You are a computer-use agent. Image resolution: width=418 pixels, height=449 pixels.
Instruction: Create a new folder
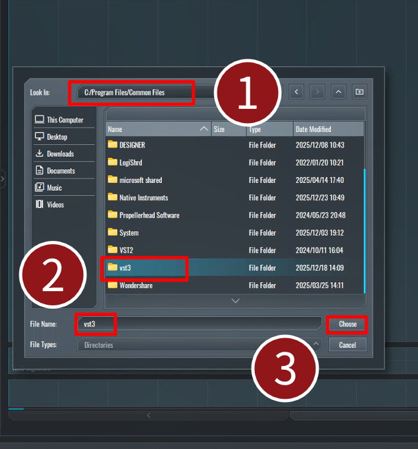359,92
